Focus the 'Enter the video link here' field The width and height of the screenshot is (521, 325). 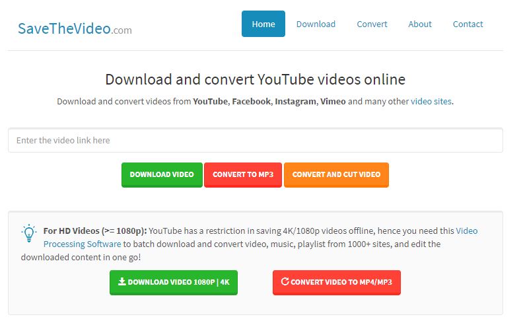[255, 140]
